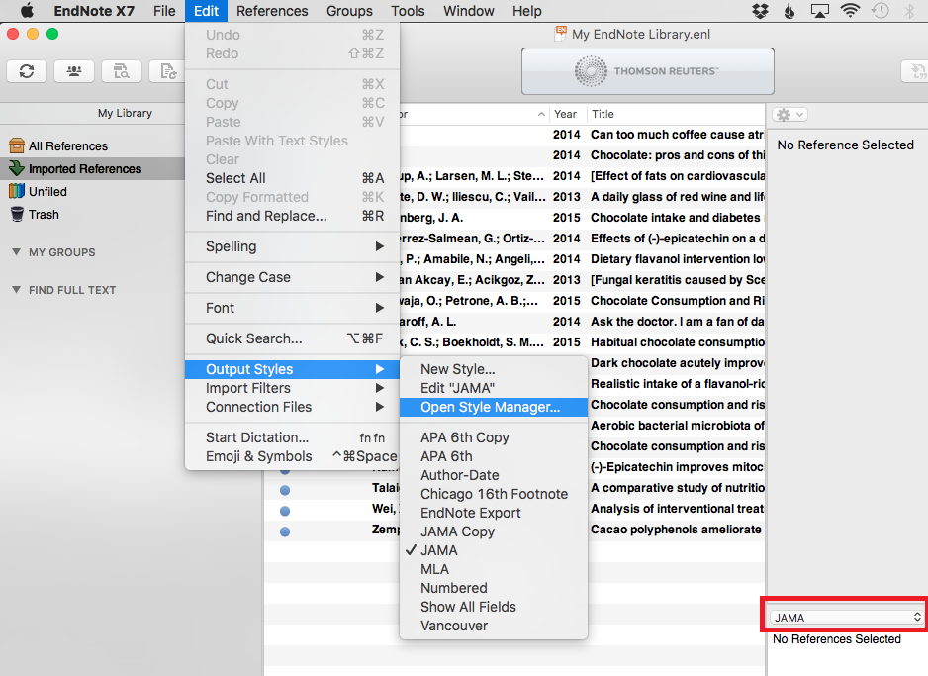Collapse the FIND FULL TEXT section triangle

click(x=17, y=290)
